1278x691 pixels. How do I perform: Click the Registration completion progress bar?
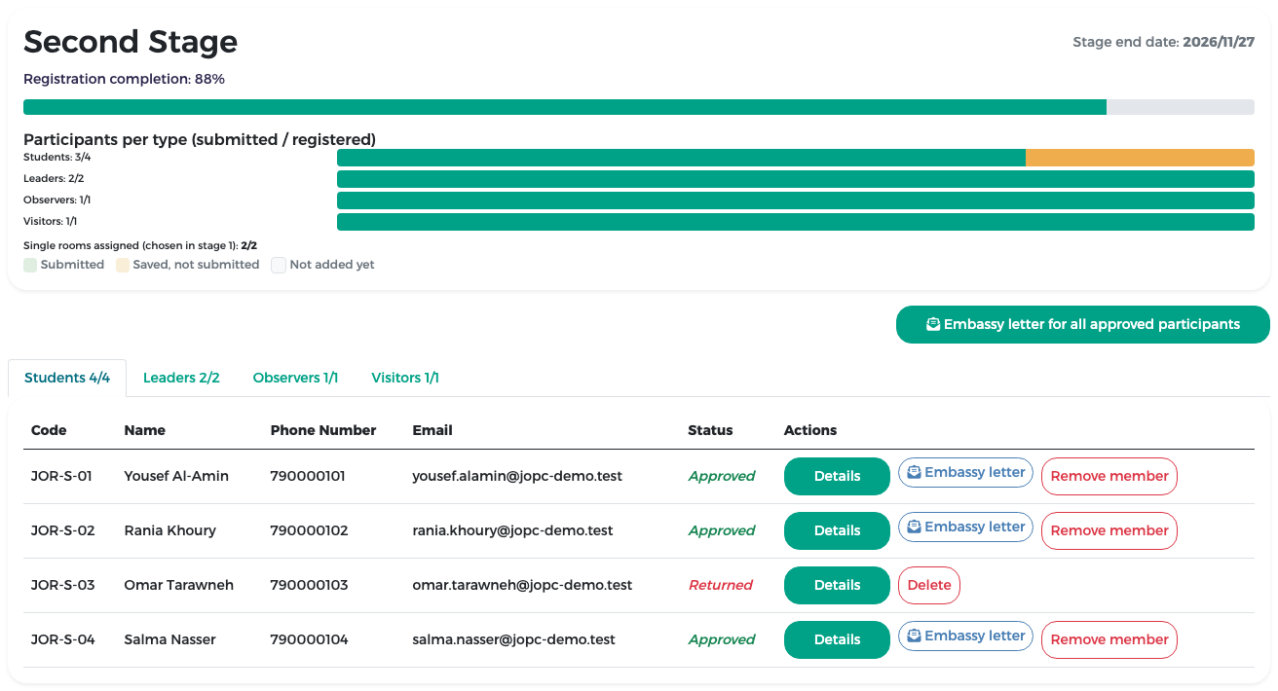coord(639,107)
